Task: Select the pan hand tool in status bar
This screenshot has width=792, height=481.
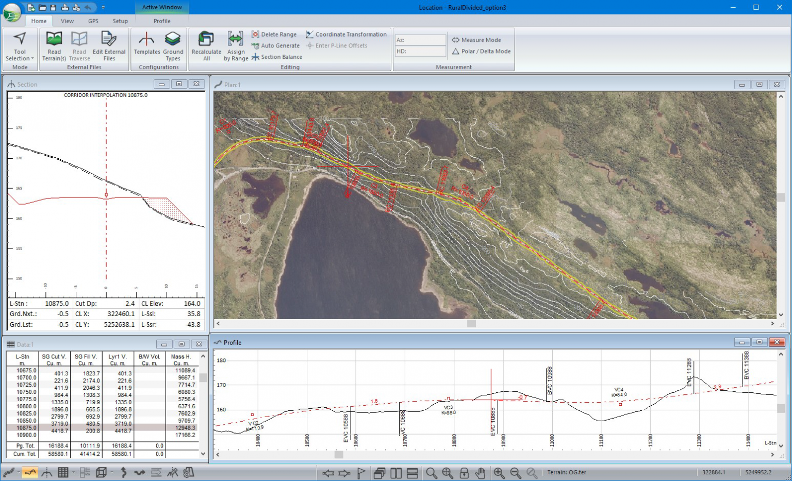Action: [x=480, y=473]
